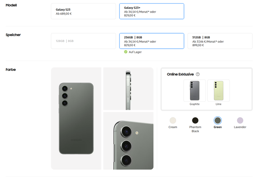259x178 pixels.
Task: Choose the 256GB | 8GB storage option
Action: [152, 41]
